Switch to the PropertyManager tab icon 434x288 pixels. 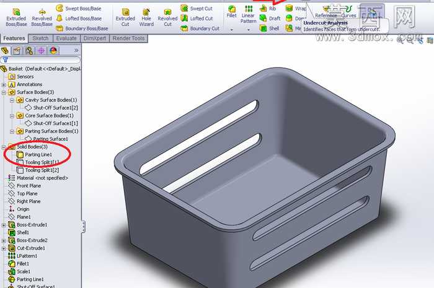pyautogui.click(x=17, y=50)
